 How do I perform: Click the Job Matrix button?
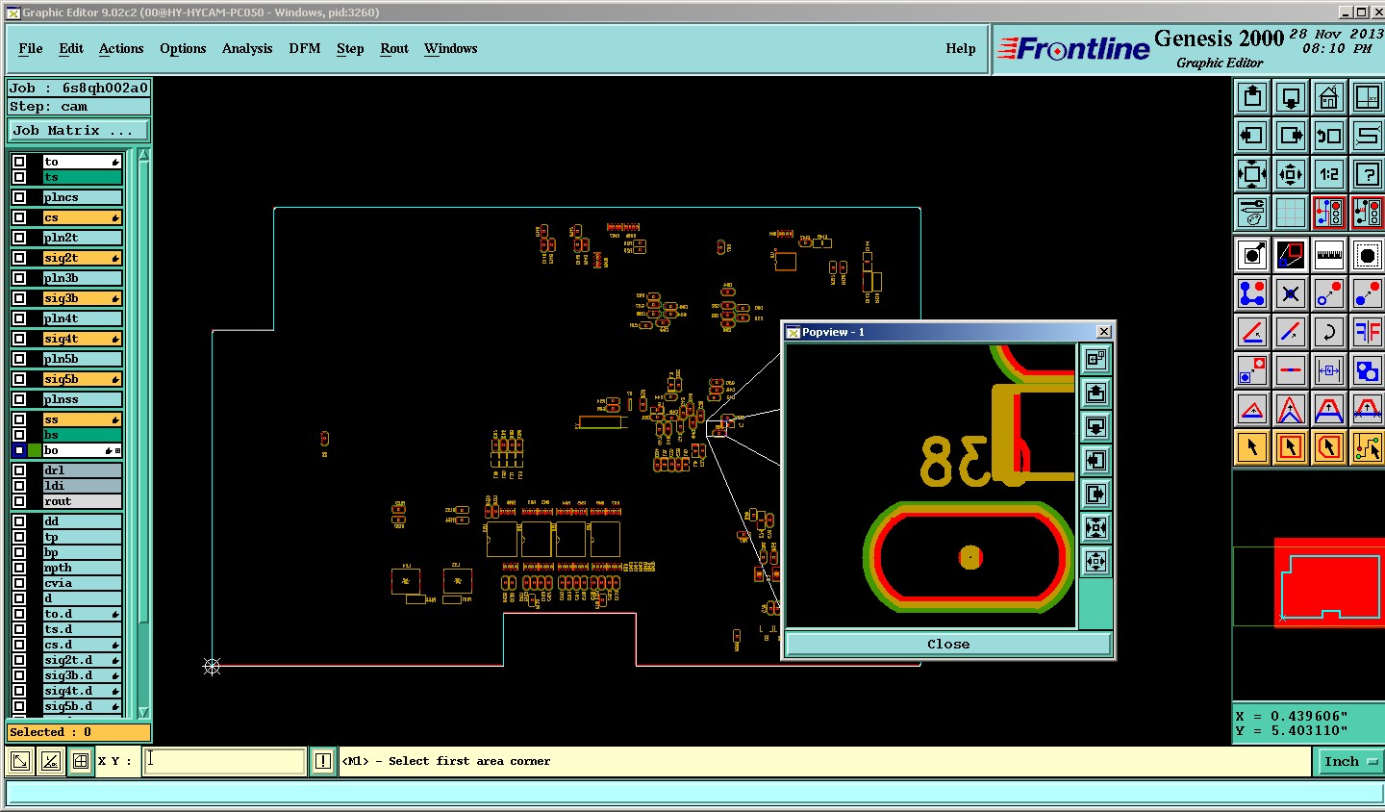click(80, 130)
